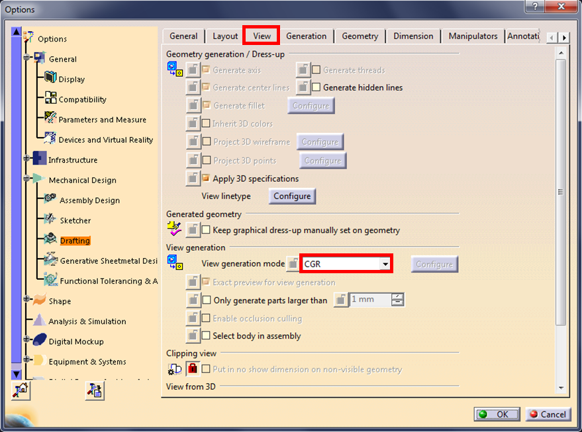
Task: Confirm settings with the OK button
Action: coord(497,414)
